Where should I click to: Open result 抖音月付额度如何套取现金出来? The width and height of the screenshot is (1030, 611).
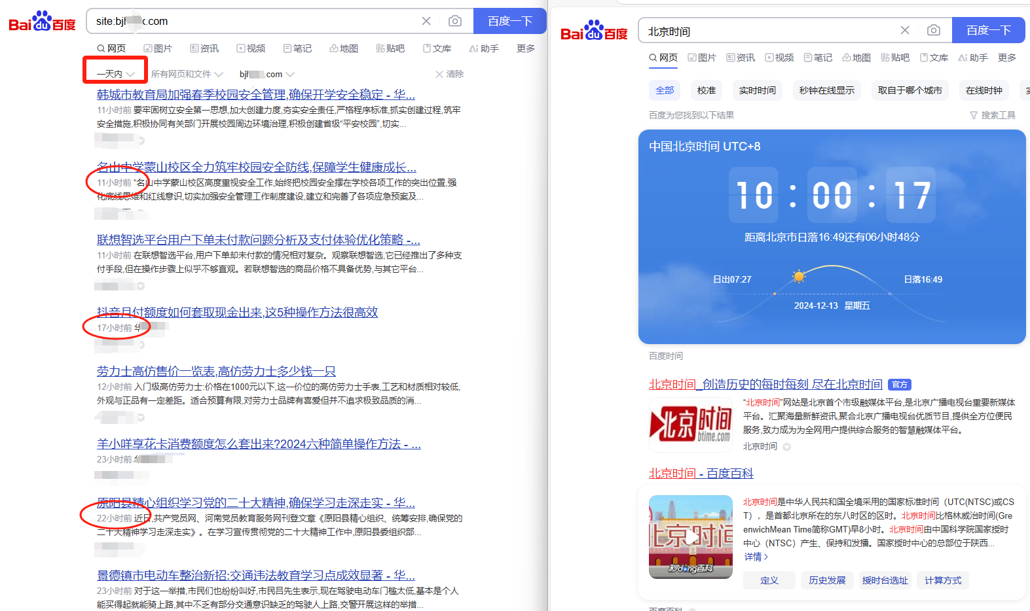point(237,312)
